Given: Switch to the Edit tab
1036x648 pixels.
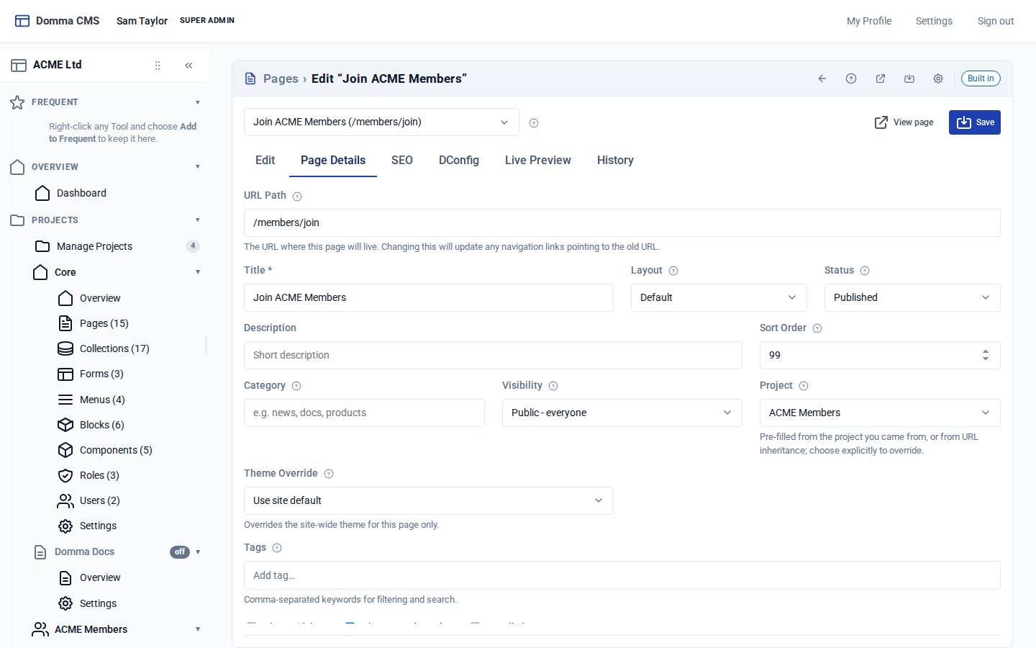Looking at the screenshot, I should pyautogui.click(x=265, y=161).
